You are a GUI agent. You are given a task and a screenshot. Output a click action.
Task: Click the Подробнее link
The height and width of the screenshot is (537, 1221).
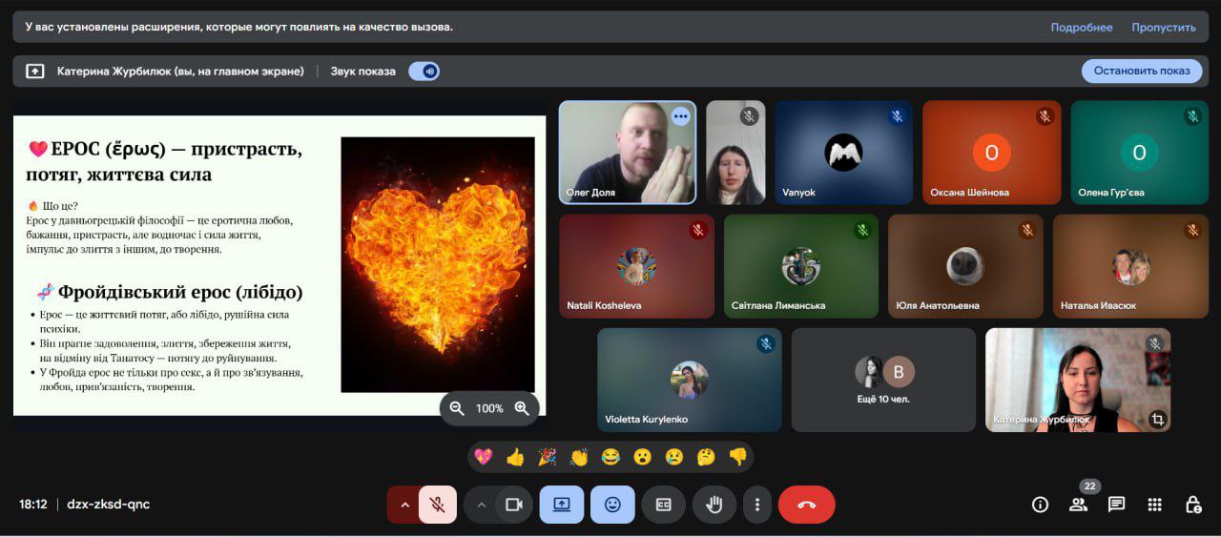coord(1081,27)
